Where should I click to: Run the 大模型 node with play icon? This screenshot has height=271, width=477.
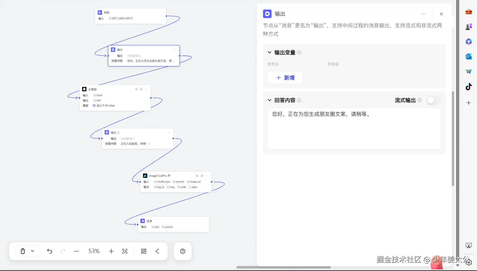(141, 89)
